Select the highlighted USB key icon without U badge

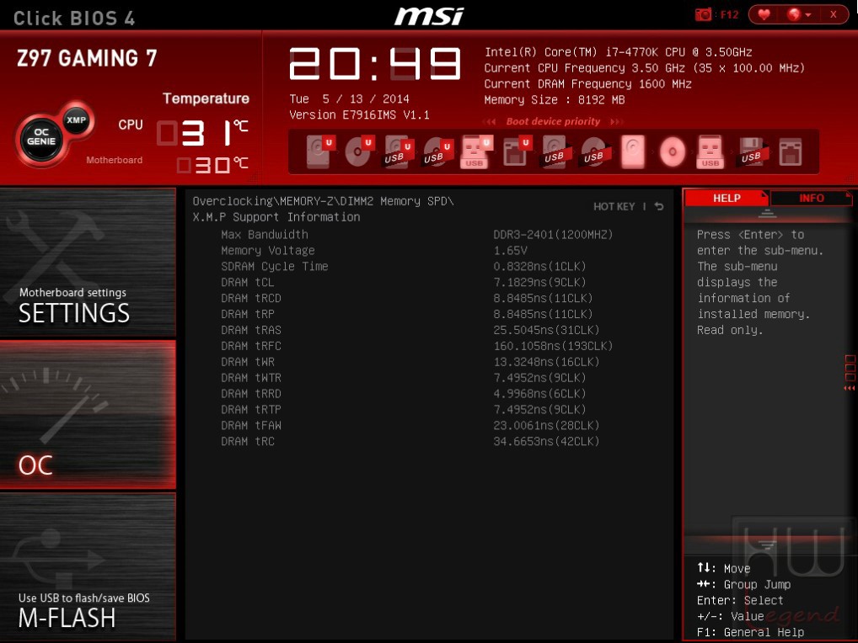pos(711,151)
